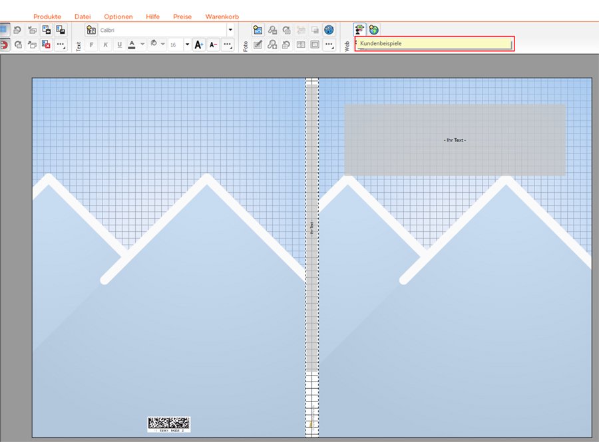The height and width of the screenshot is (442, 599).
Task: Open the Warenkorb menu
Action: point(222,17)
